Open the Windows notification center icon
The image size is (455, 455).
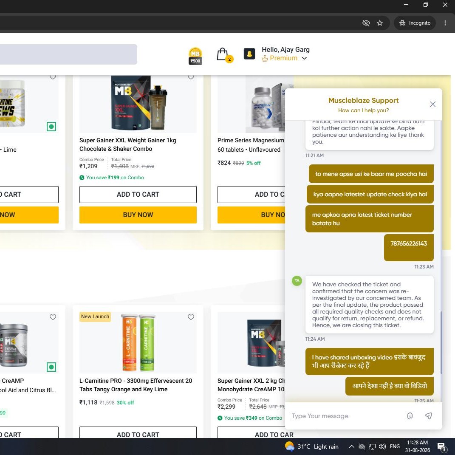pos(441,447)
